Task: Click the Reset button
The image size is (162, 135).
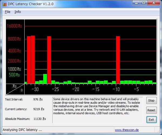Action: point(151,110)
